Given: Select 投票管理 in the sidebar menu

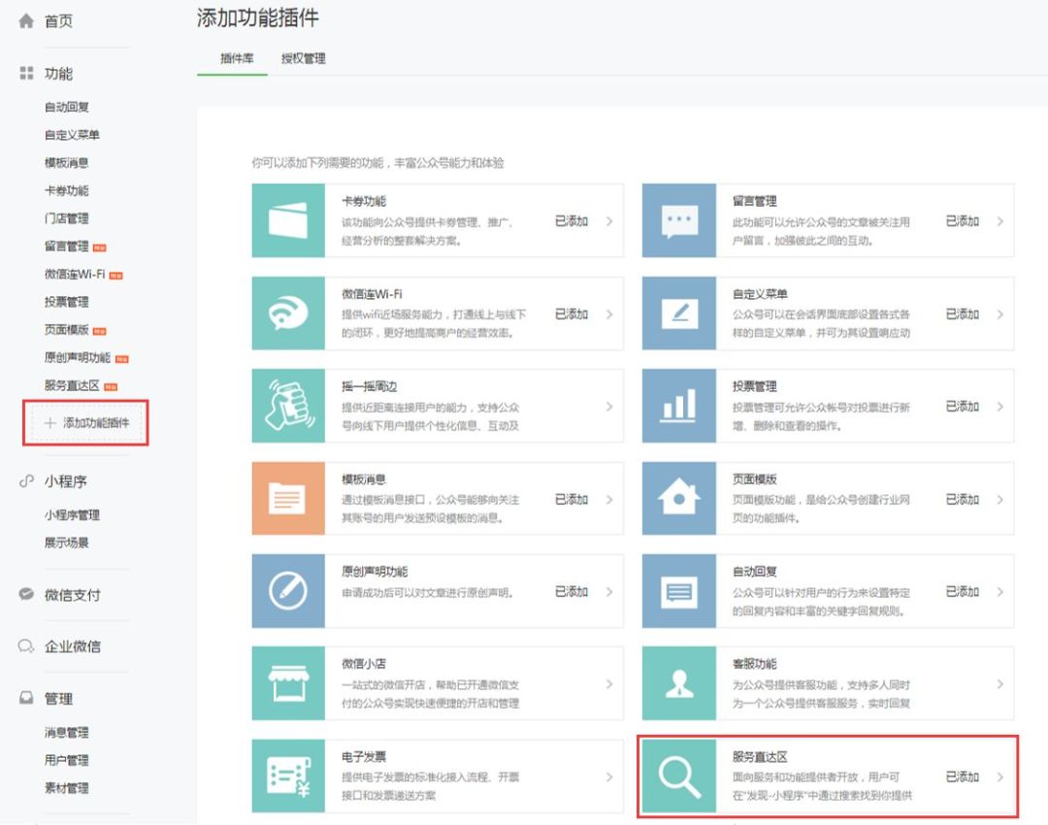Looking at the screenshot, I should (x=67, y=302).
